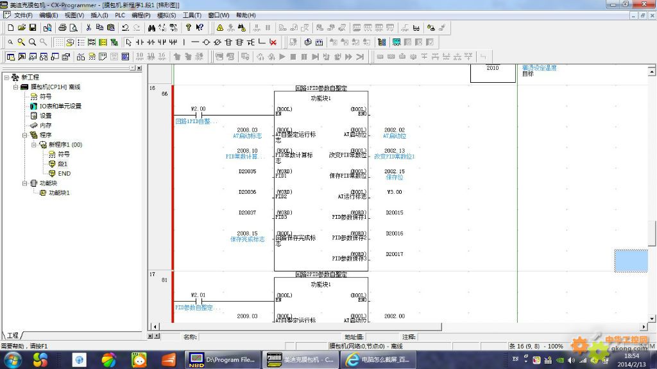Open a project with the Open folder icon

tap(21, 28)
